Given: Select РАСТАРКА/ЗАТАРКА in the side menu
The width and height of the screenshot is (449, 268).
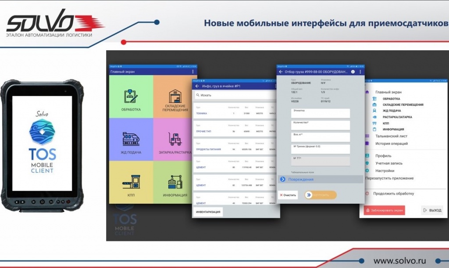Looking at the screenshot, I should pyautogui.click(x=397, y=117).
